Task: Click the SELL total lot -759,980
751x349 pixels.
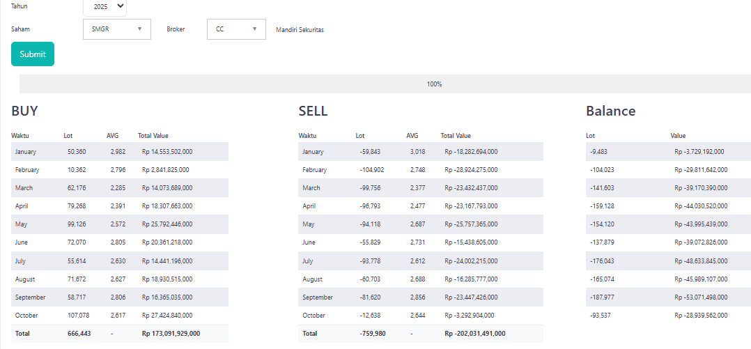Action: point(370,334)
